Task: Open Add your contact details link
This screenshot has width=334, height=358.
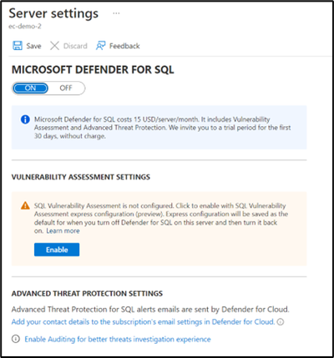Action: (x=143, y=322)
